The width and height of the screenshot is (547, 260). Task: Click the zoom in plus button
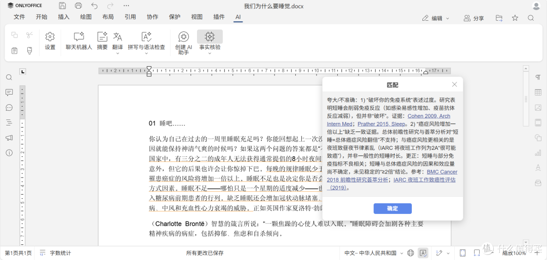click(x=536, y=253)
